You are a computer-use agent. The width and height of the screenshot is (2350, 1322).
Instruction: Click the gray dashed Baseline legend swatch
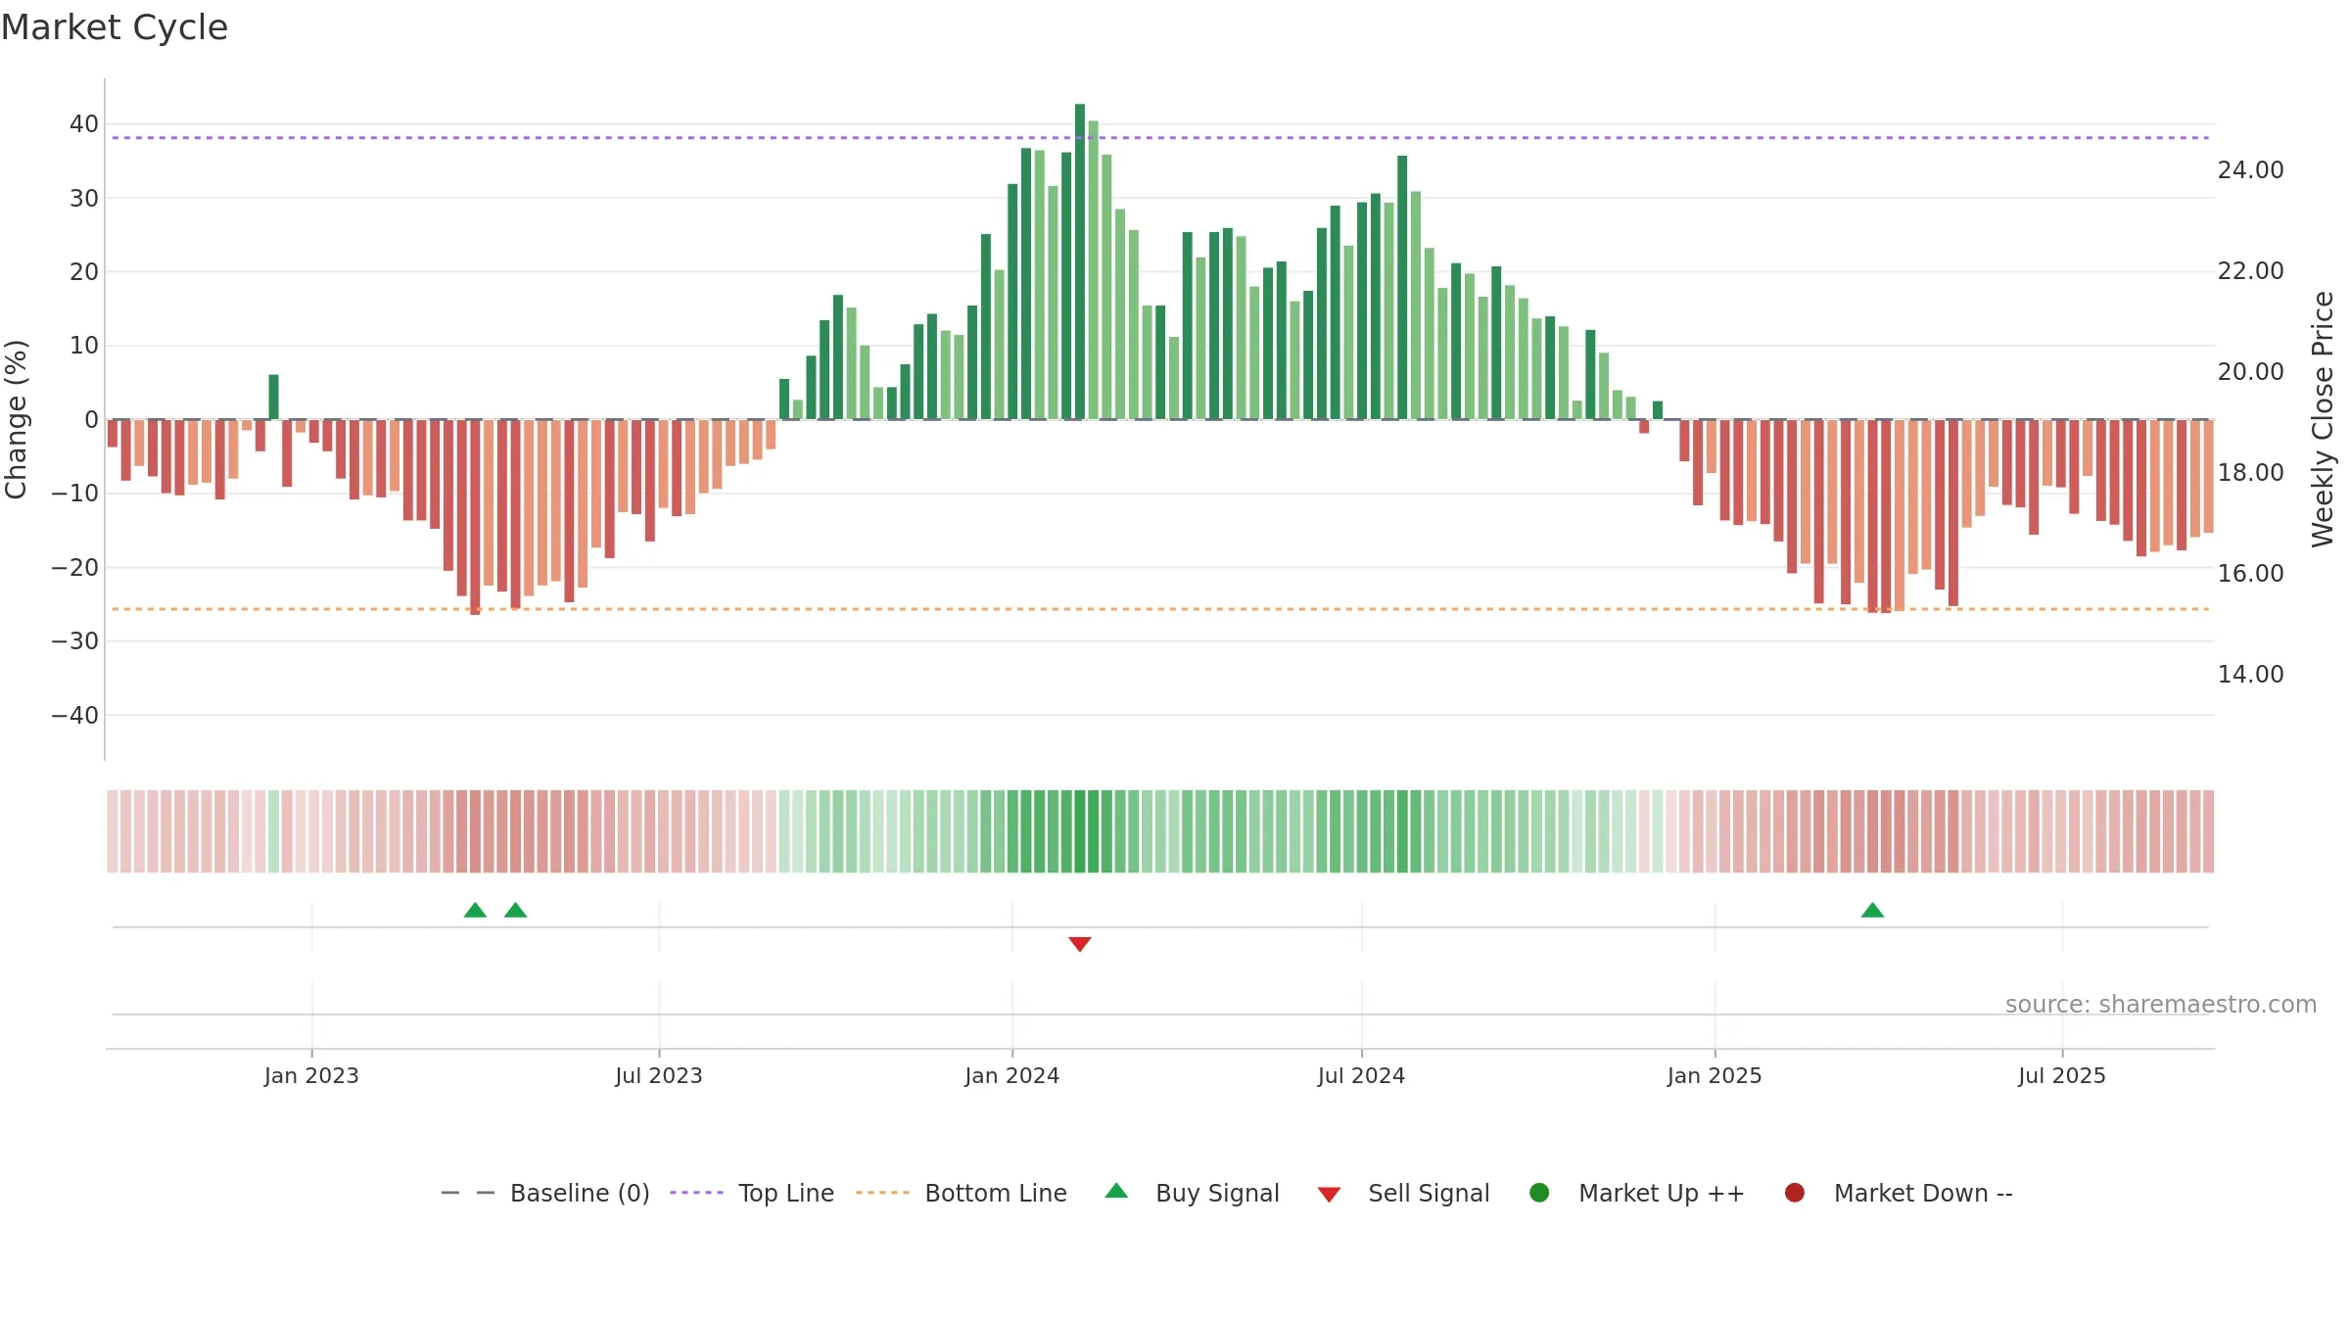(x=467, y=1193)
